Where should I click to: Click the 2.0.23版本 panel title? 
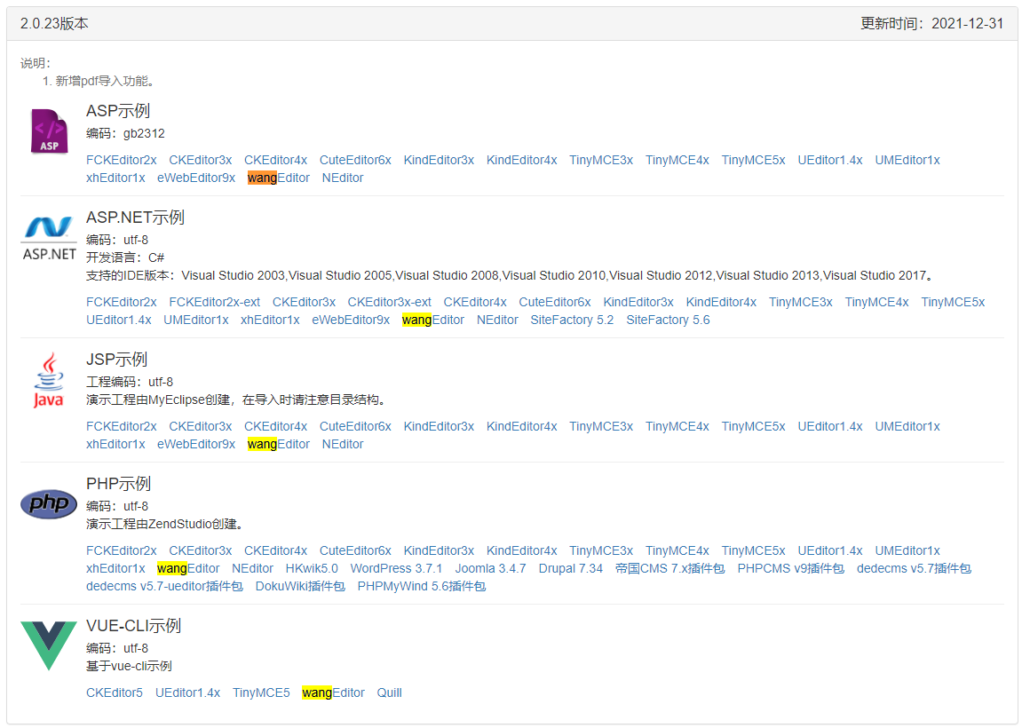(x=54, y=24)
